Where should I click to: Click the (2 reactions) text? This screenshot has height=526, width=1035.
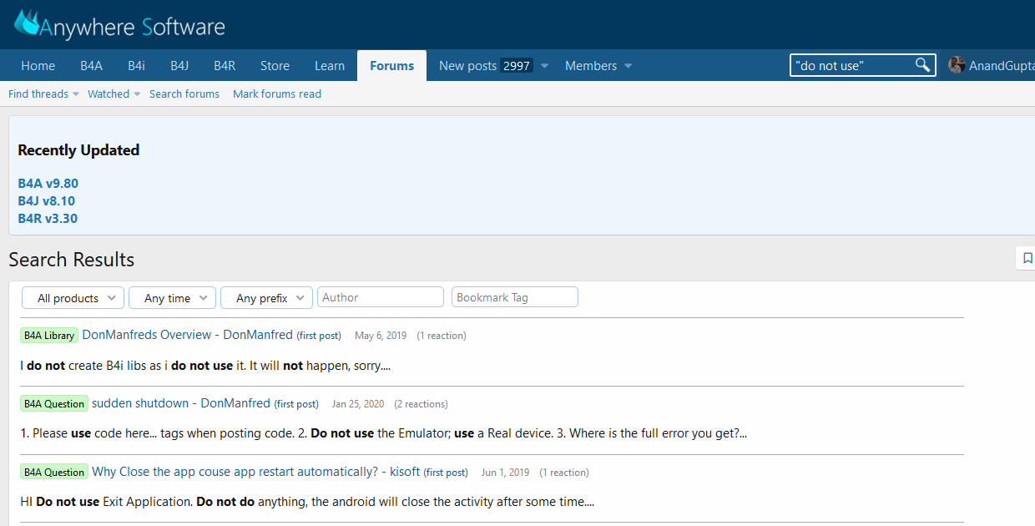pyautogui.click(x=421, y=404)
